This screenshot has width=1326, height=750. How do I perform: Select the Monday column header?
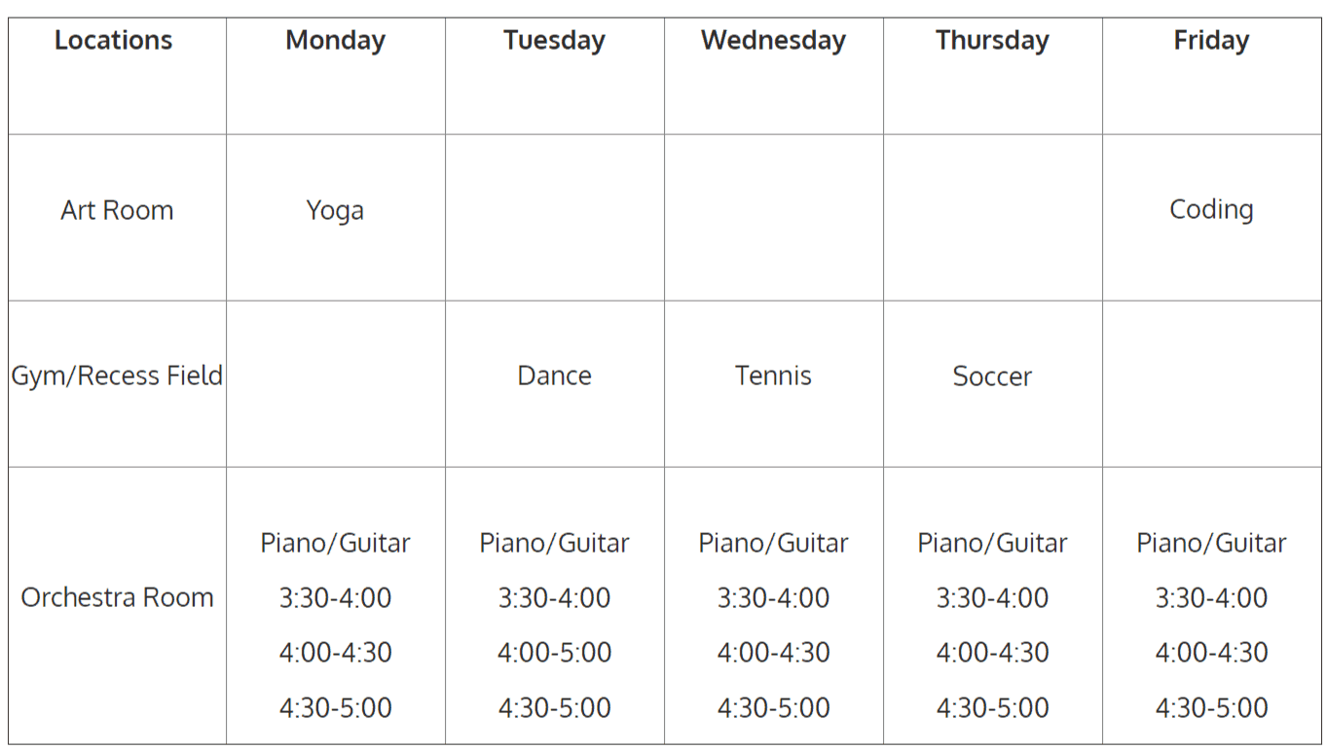(335, 41)
